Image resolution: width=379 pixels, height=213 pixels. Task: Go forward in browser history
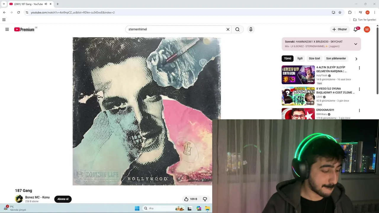[x=11, y=12]
